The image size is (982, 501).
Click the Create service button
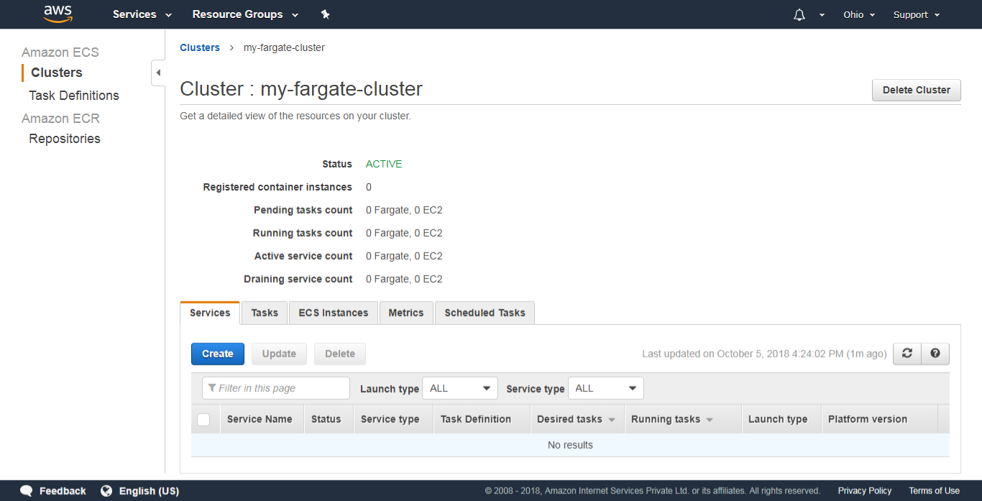218,354
